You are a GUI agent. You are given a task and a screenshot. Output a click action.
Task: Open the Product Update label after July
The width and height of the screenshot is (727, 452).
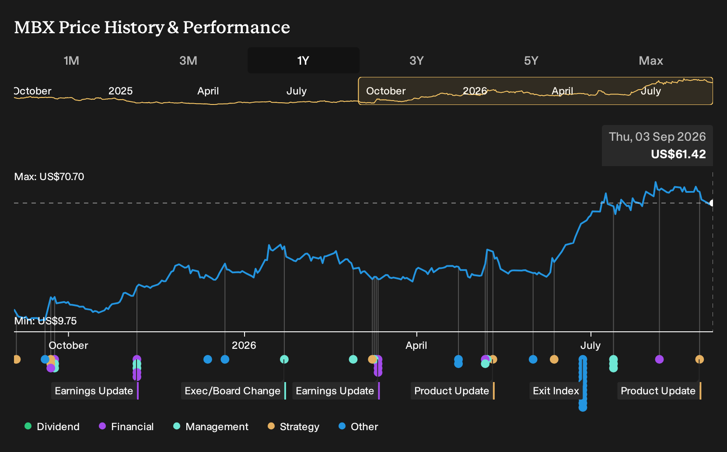(658, 391)
